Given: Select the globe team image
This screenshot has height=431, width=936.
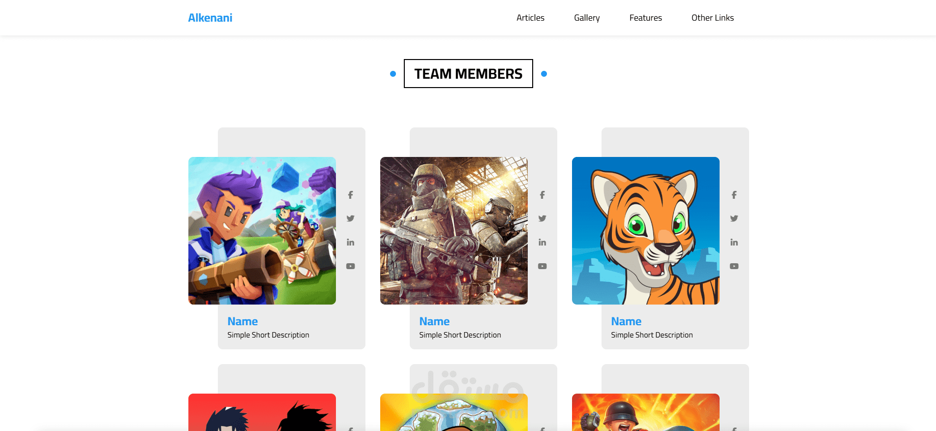Looking at the screenshot, I should [x=454, y=412].
